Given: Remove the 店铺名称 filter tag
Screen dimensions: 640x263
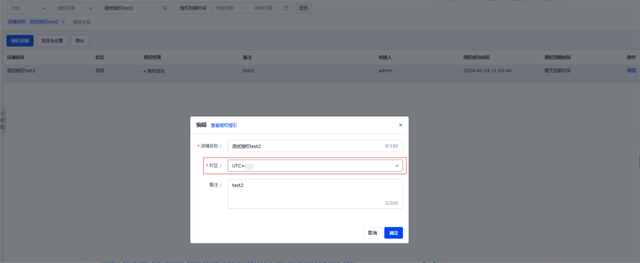Looking at the screenshot, I should 63,22.
